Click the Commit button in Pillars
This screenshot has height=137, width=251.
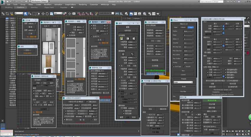tap(183, 75)
